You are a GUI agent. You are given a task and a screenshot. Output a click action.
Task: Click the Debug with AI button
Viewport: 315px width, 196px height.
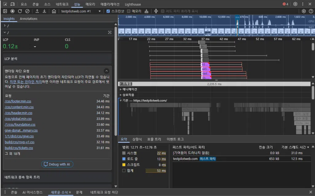coord(57,164)
